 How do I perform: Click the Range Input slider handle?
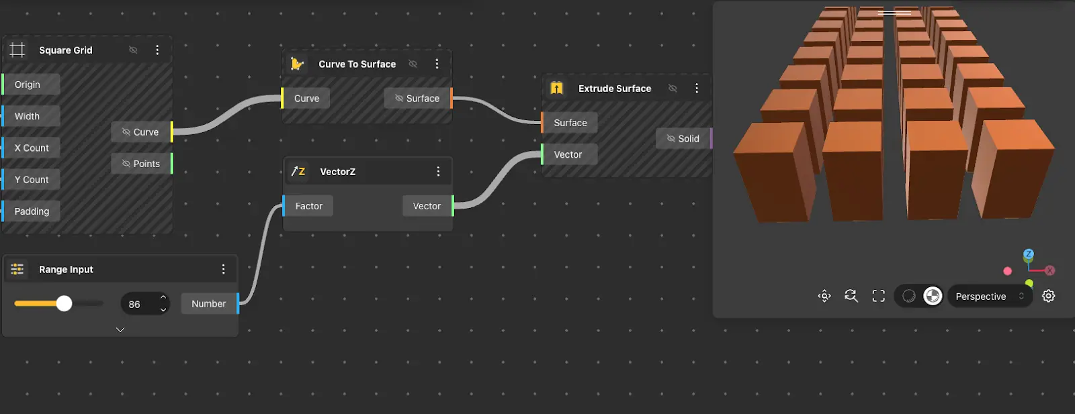tap(64, 303)
